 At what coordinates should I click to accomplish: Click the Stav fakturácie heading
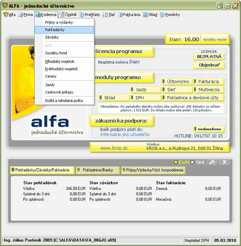(171, 183)
